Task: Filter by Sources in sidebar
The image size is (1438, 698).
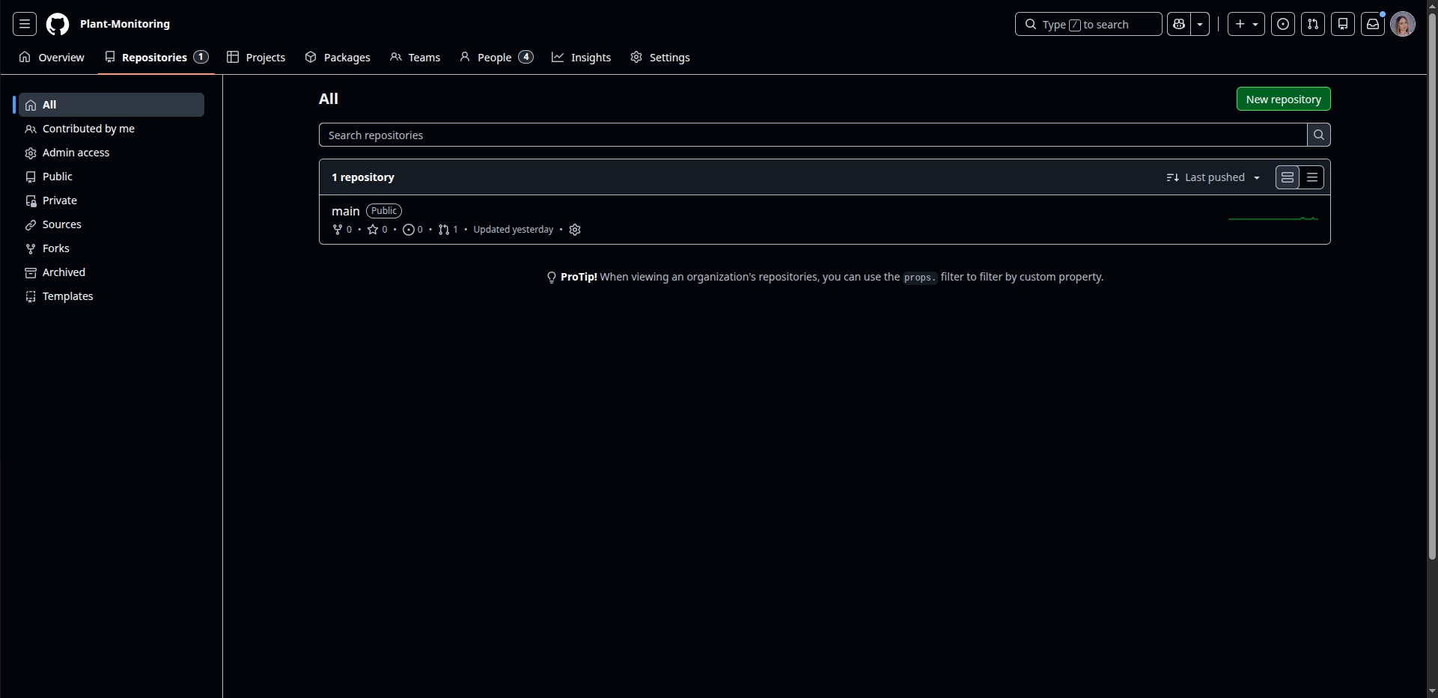Action: point(112,224)
